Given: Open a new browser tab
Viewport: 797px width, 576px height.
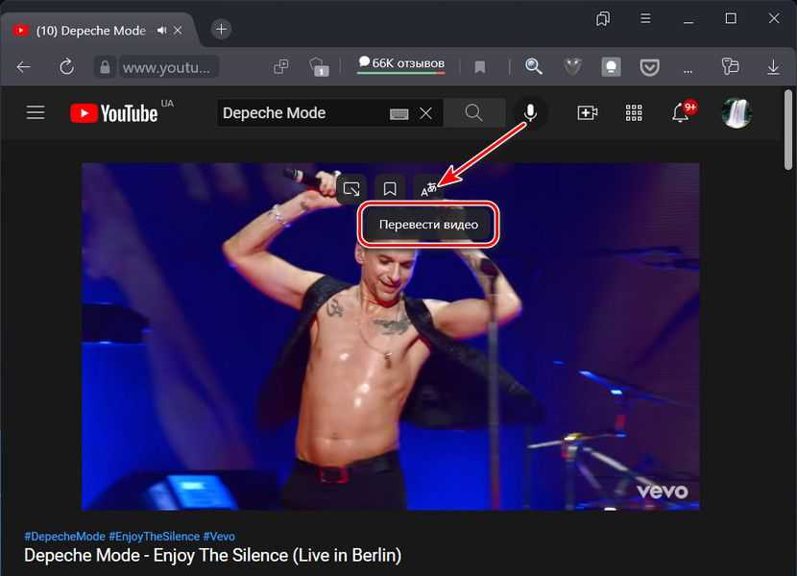Looking at the screenshot, I should [221, 29].
